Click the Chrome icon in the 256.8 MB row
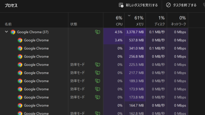 click(x=20, y=57)
